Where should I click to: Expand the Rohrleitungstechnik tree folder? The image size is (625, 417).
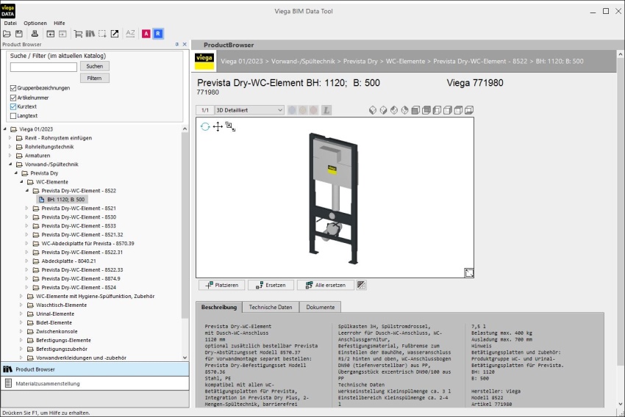point(10,147)
